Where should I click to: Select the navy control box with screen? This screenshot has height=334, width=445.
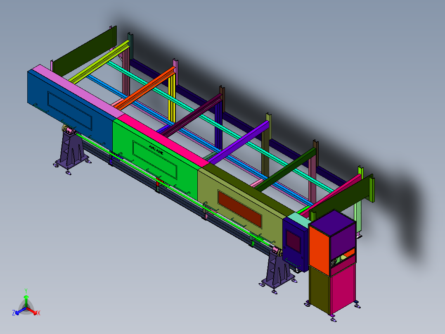(x=295, y=244)
